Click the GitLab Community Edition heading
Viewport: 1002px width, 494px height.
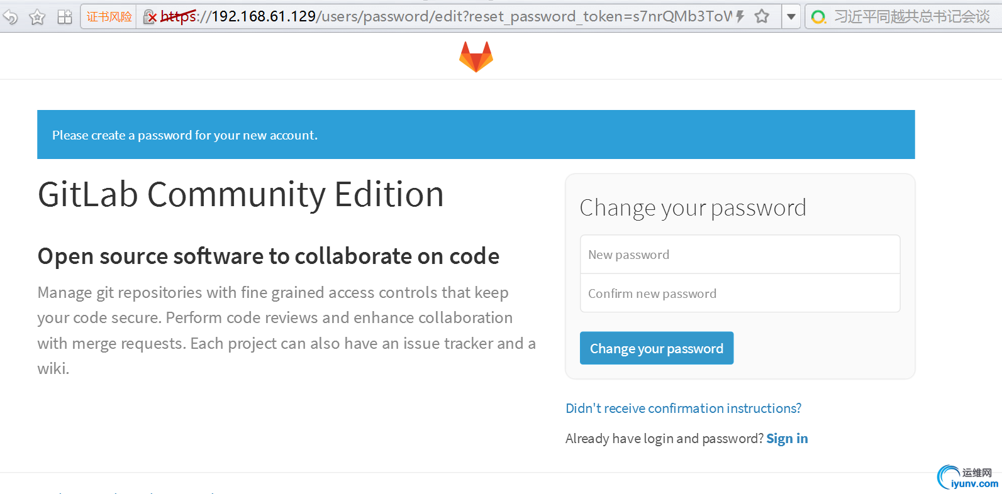coord(241,194)
